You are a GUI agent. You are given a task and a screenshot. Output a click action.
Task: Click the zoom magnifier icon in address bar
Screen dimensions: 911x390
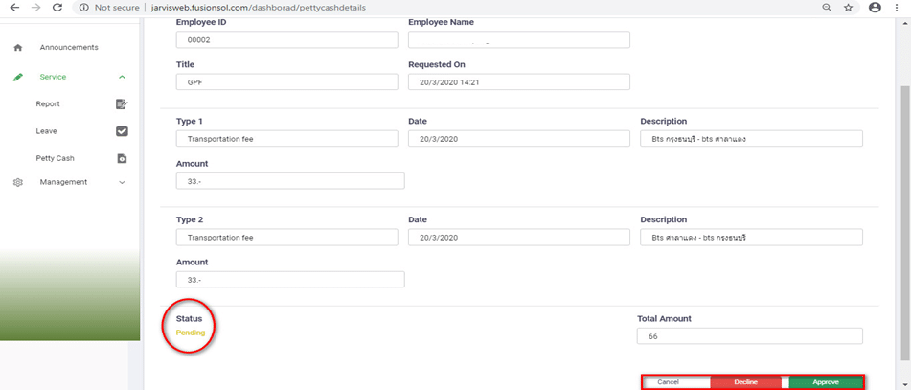click(826, 7)
